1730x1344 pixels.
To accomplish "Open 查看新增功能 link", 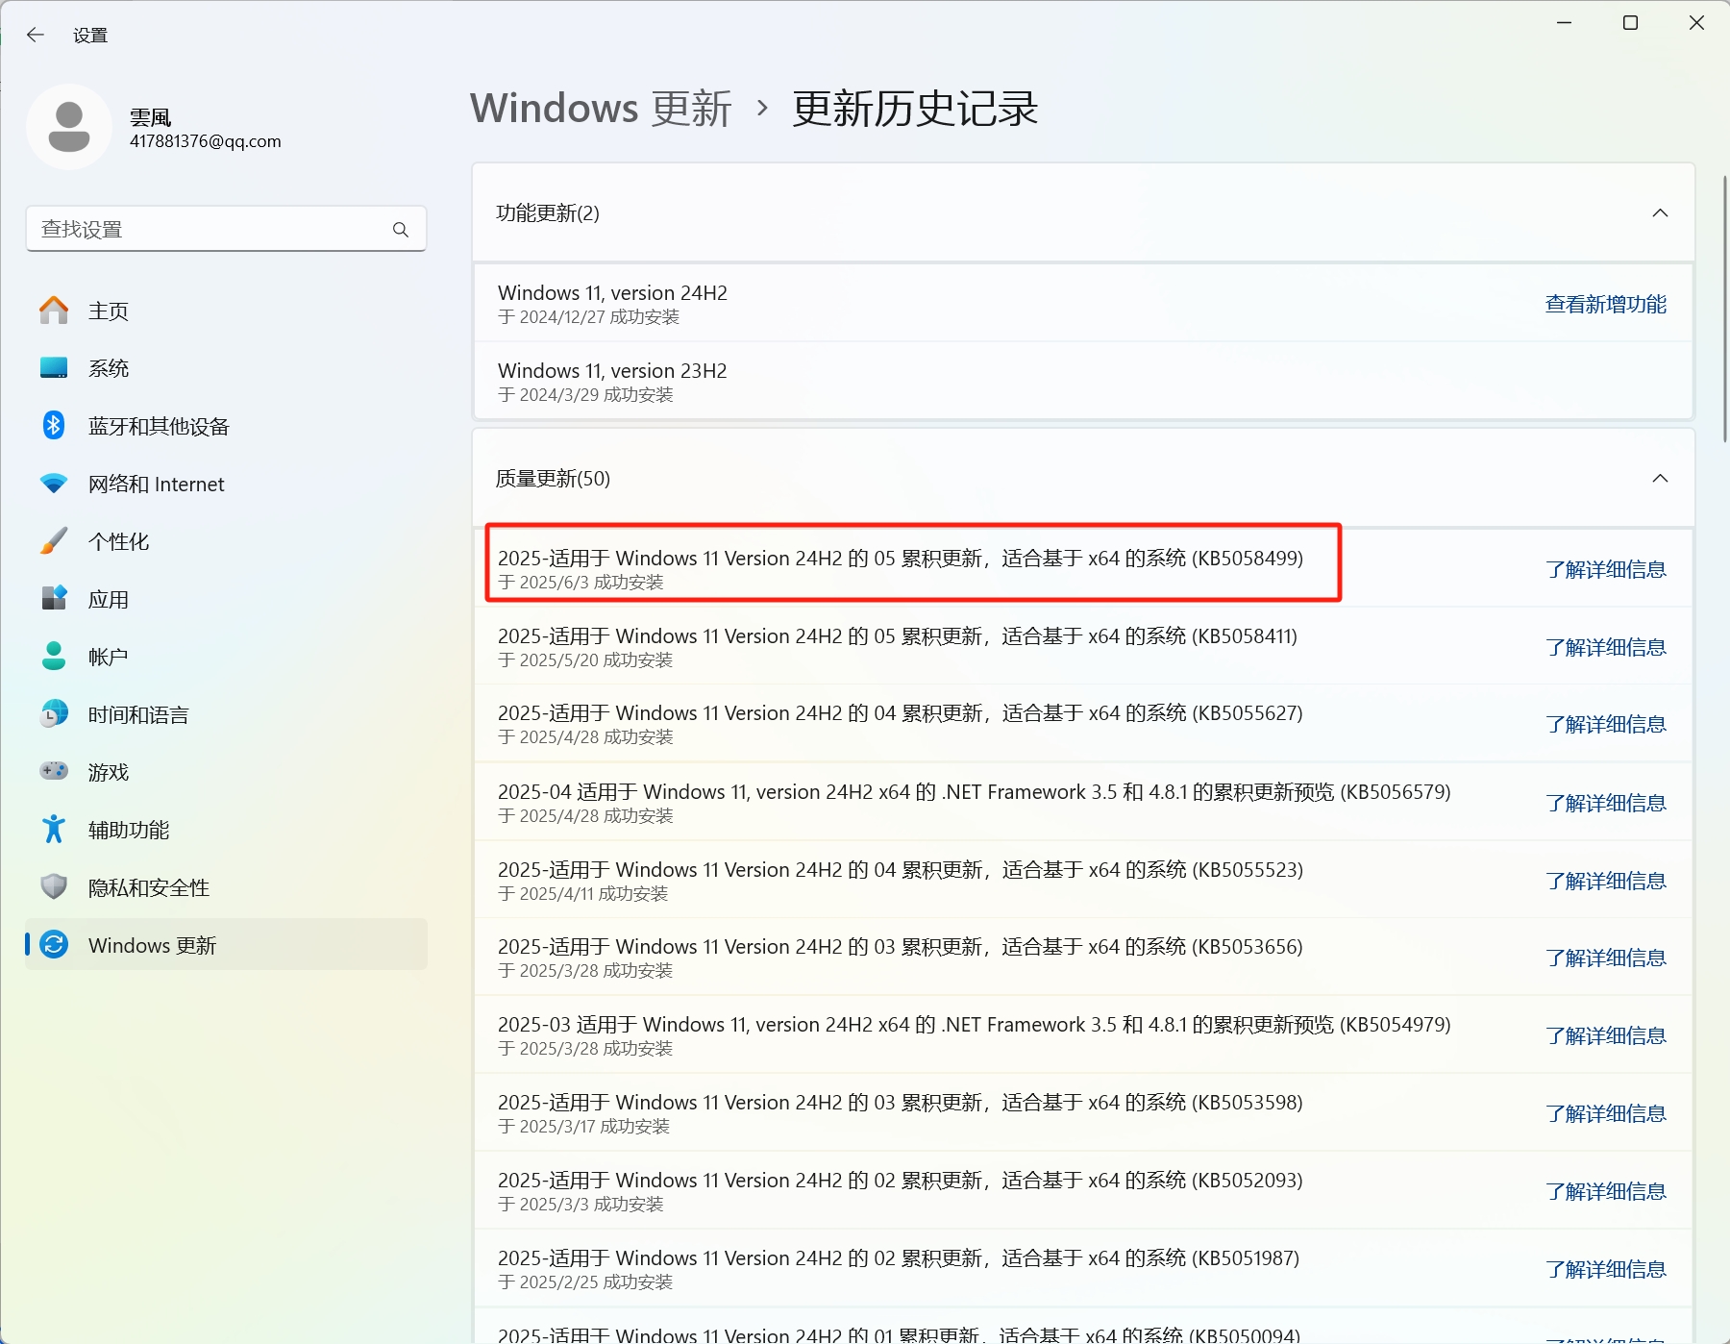I will [x=1605, y=304].
